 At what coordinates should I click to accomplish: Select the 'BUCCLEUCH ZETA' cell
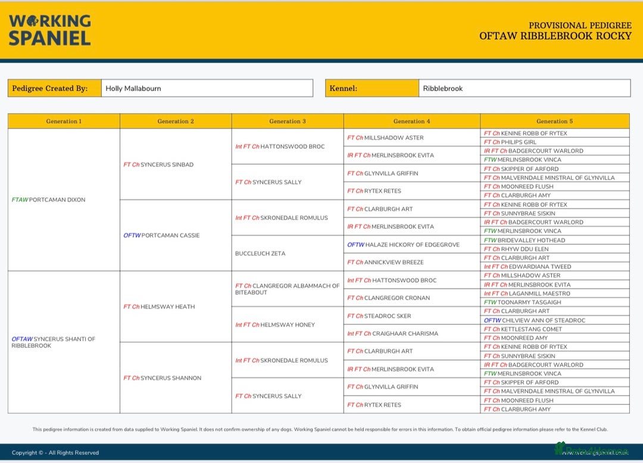tap(288, 253)
